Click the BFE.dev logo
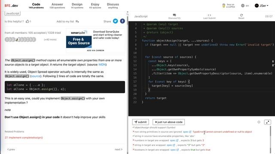275x154 pixels. [x=11, y=6]
